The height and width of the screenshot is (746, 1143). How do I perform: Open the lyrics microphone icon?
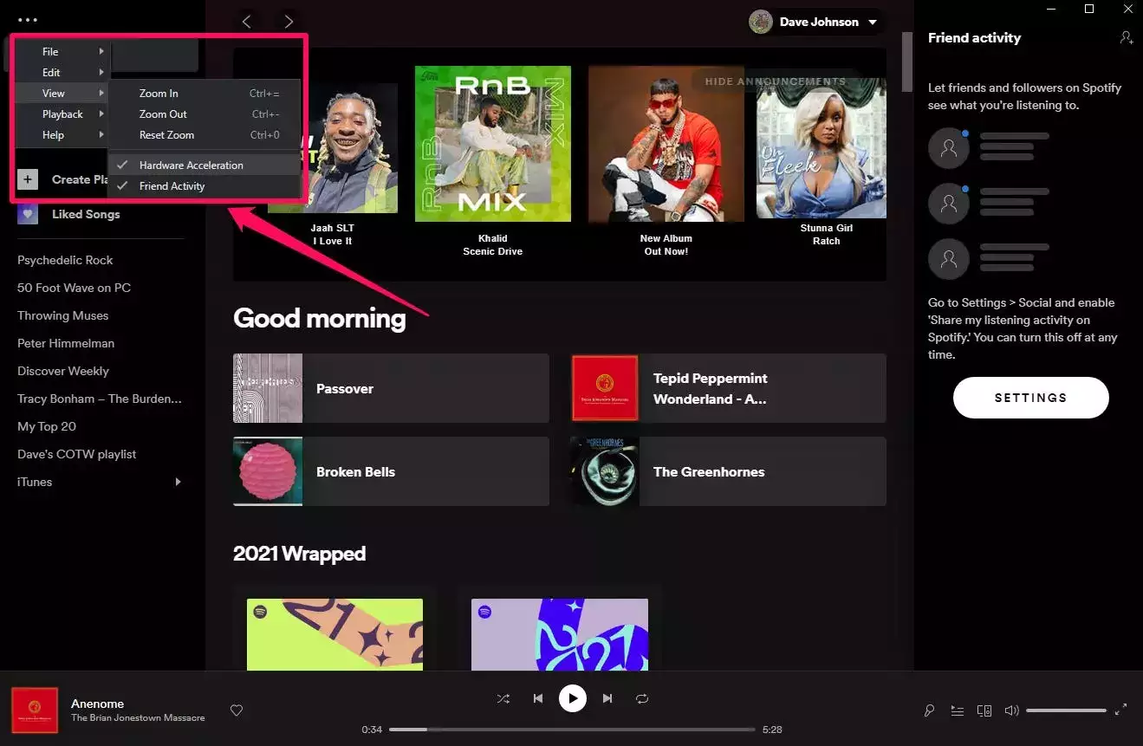click(x=929, y=710)
